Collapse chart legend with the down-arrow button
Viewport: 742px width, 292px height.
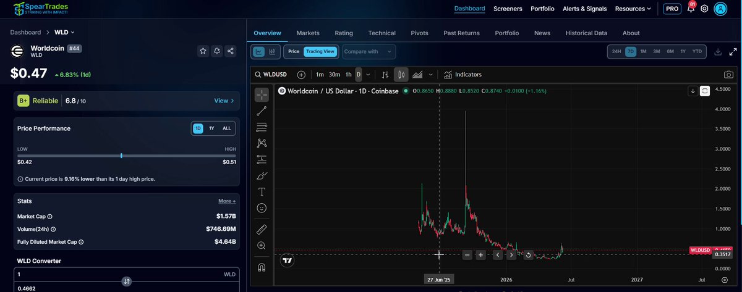coord(693,91)
